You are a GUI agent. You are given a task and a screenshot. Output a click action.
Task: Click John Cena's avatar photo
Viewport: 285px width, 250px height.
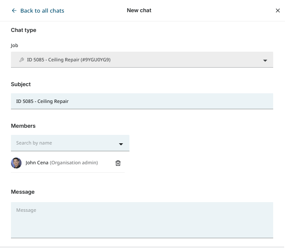[16, 163]
